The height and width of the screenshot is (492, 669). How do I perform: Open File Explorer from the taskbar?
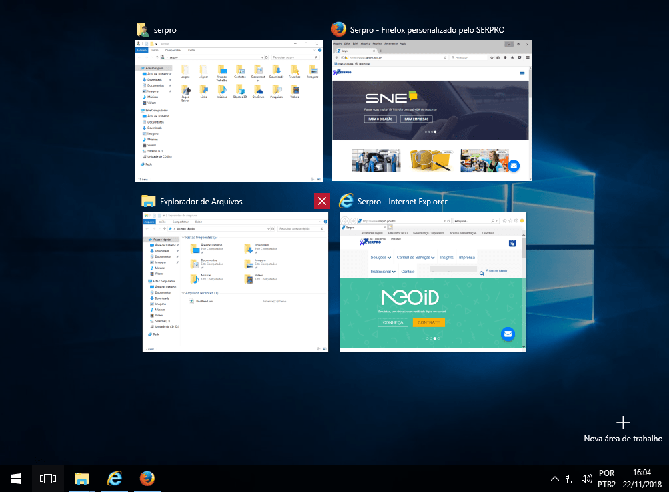click(x=81, y=478)
